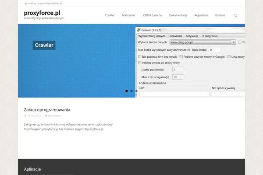Viewport: 263px width, 175px height.
Task: Toggle Nie pobieraj firm bez emaili checkbox
Action: [x=139, y=56]
